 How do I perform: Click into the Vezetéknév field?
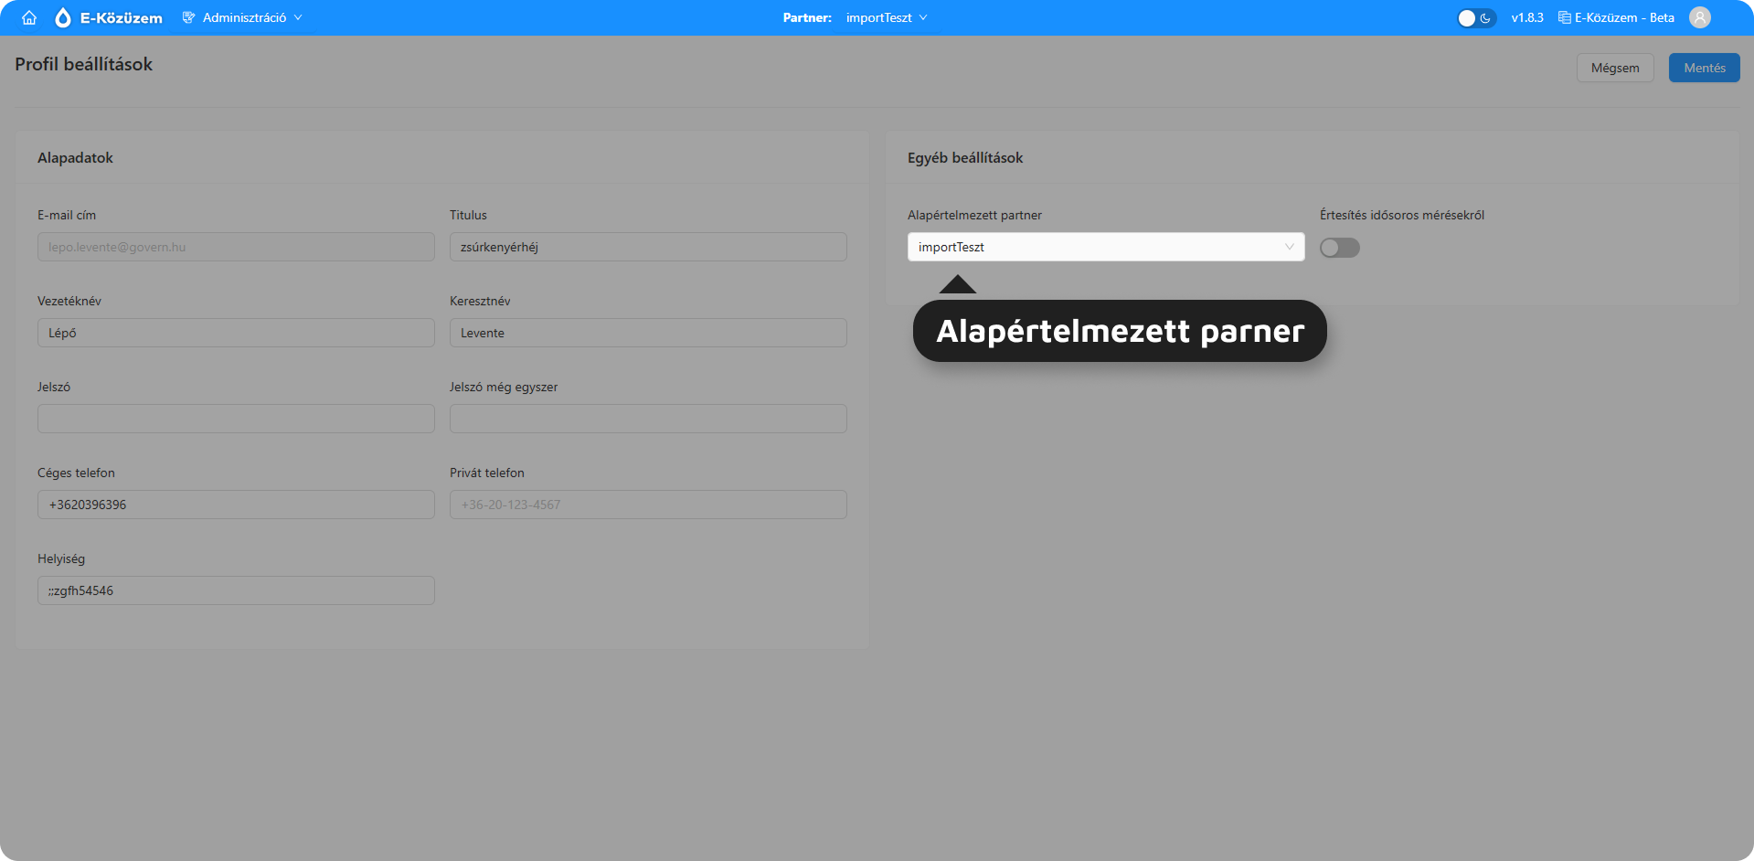coord(236,333)
